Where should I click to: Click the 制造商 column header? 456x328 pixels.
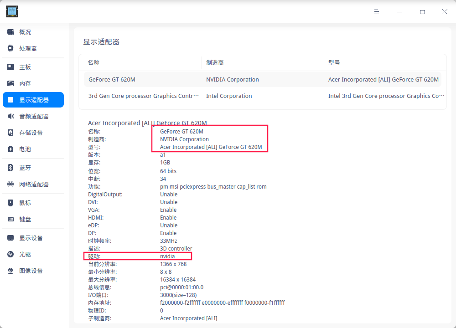click(263, 62)
